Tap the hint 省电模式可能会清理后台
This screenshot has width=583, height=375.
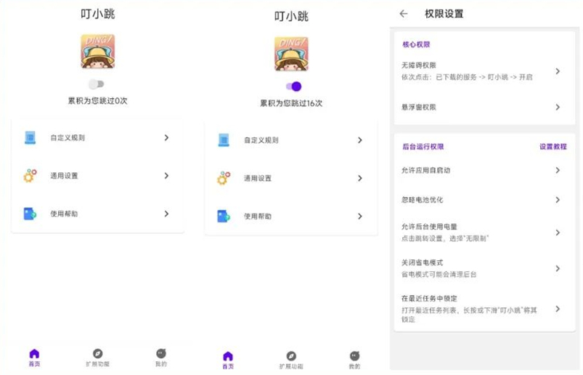[439, 275]
